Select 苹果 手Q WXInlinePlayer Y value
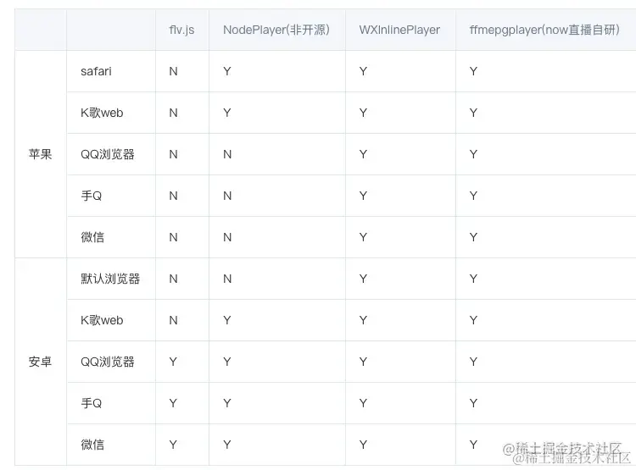 (x=363, y=196)
